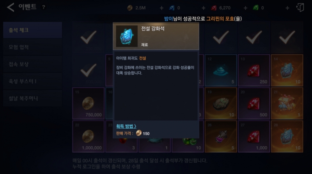Image resolution: width=312 pixels, height=174 pixels.
Task: Select day 13 reward of 250 rubies
Action: 254,70
